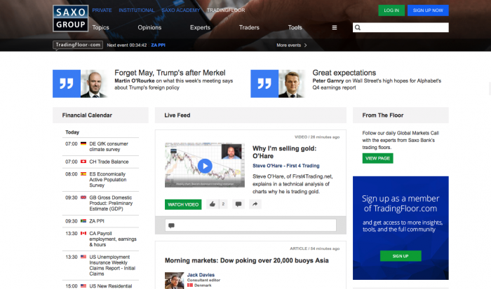Open the TRADINGFLOOR tab

(x=226, y=10)
